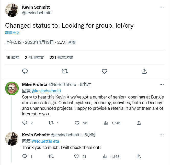Share Mike Profeta's reply

click(x=139, y=123)
